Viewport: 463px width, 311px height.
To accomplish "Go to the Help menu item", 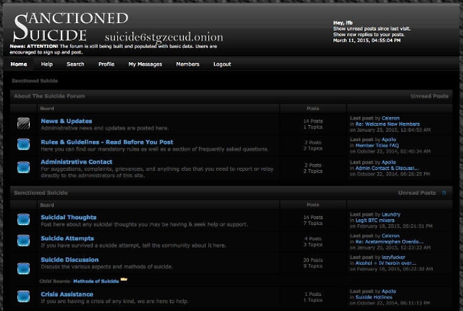I will pyautogui.click(x=47, y=64).
